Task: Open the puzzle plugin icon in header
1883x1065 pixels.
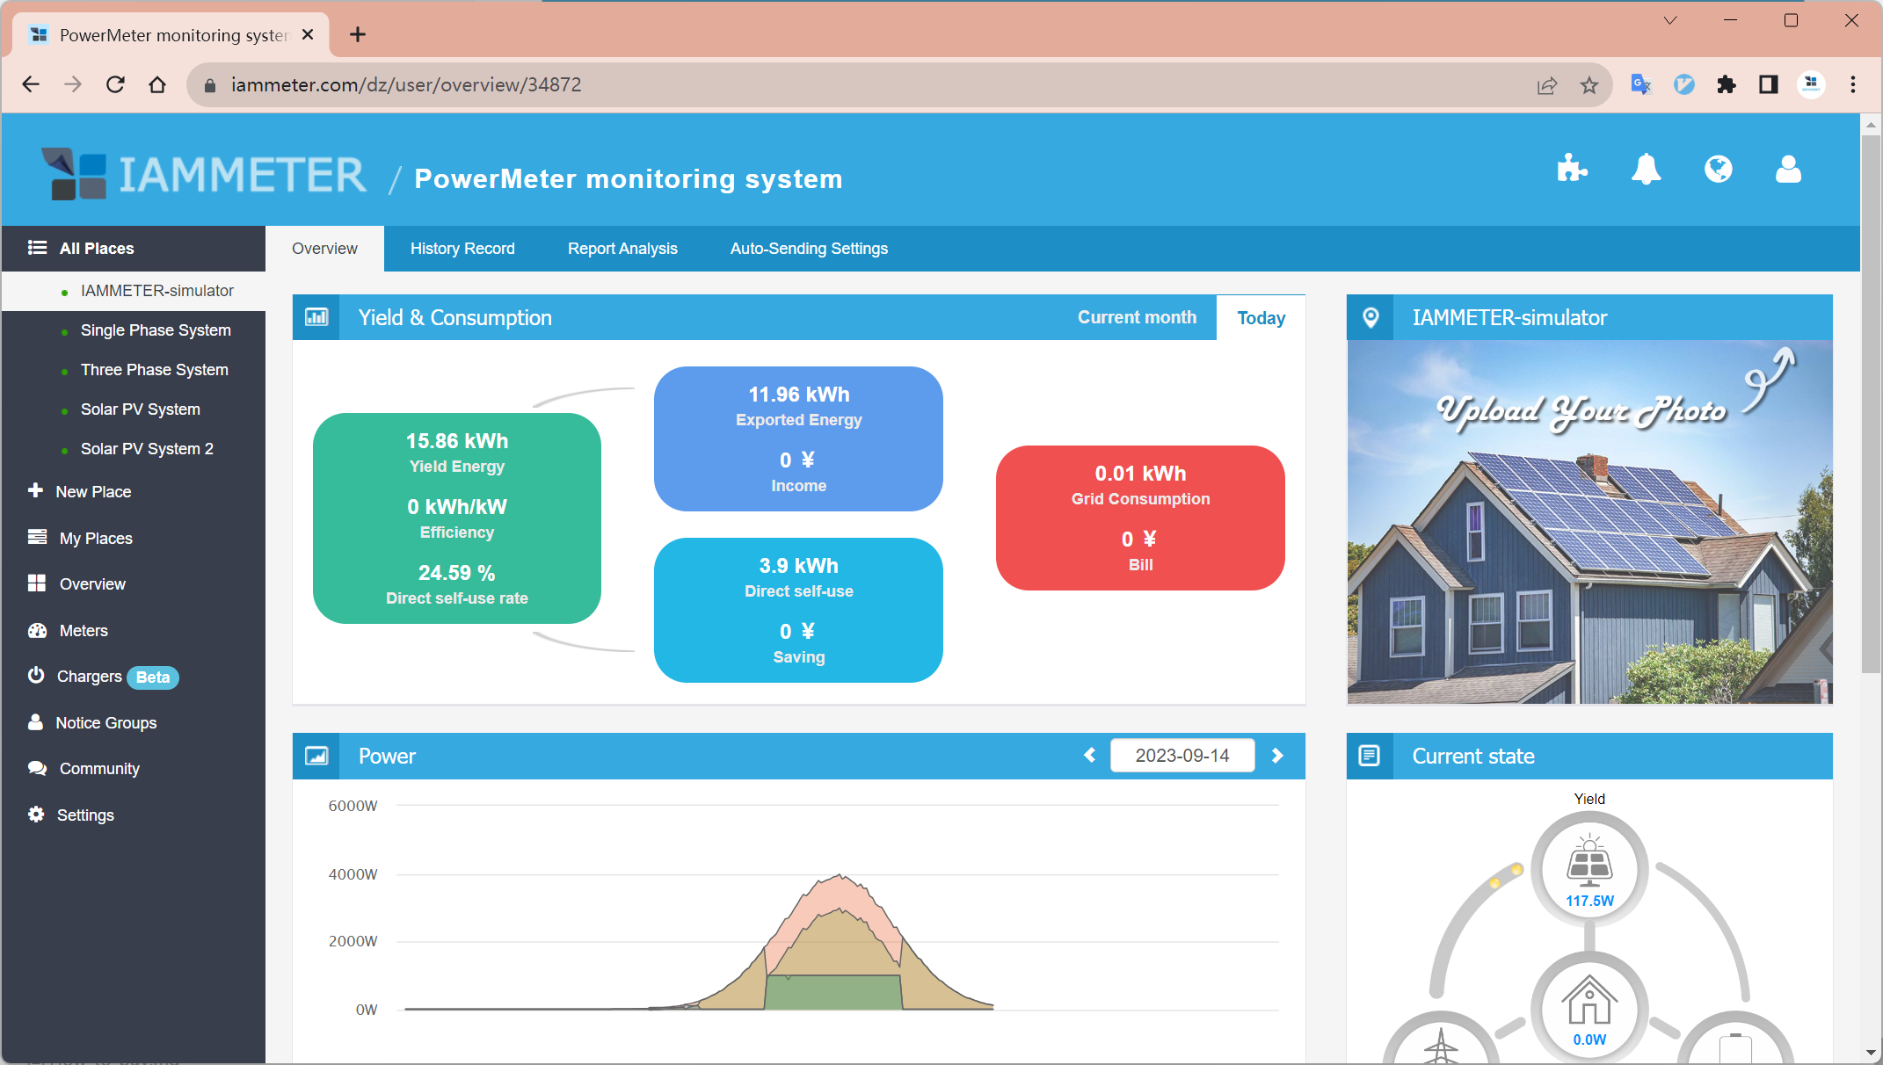Action: click(1572, 169)
